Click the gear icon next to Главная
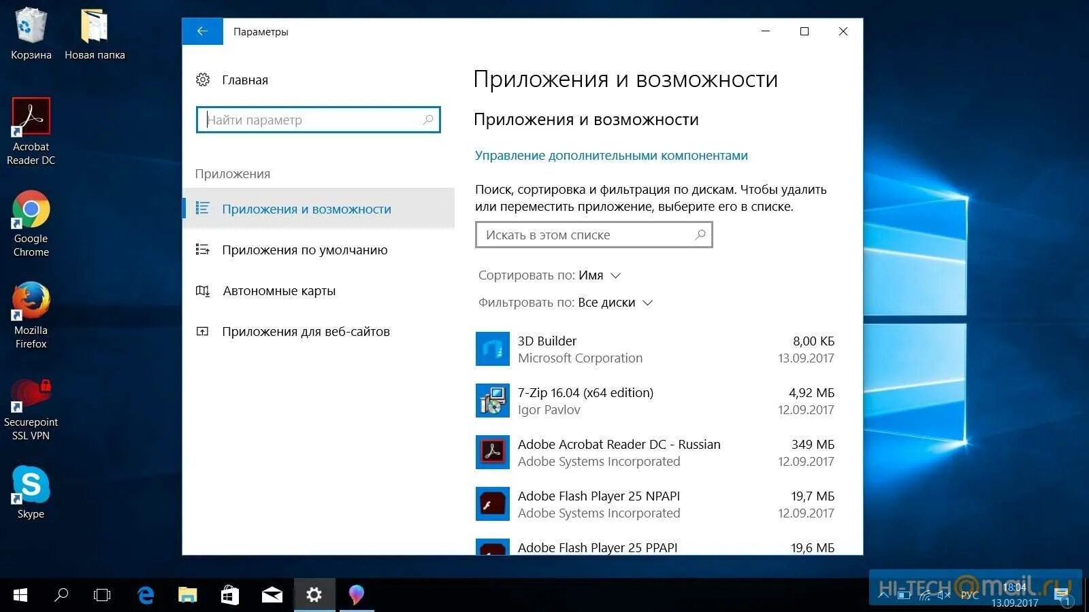Image resolution: width=1089 pixels, height=612 pixels. coord(202,80)
